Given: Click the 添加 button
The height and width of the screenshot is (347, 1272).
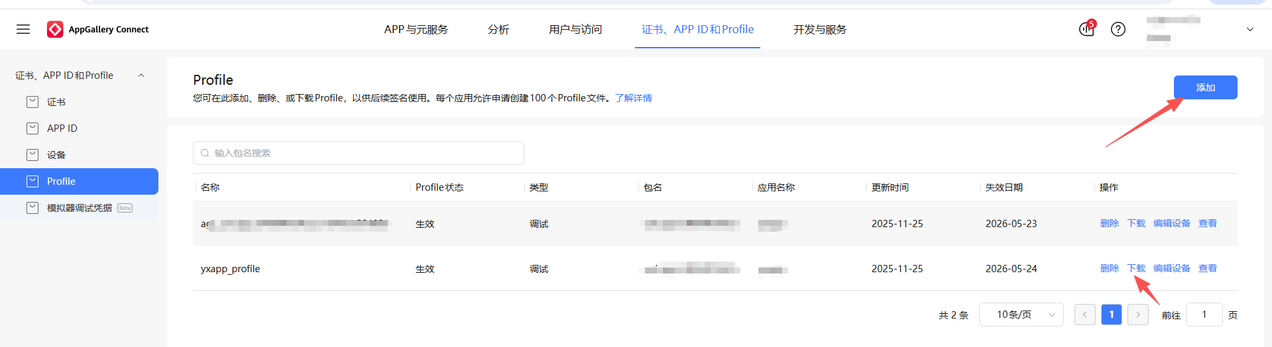Looking at the screenshot, I should pos(1205,87).
